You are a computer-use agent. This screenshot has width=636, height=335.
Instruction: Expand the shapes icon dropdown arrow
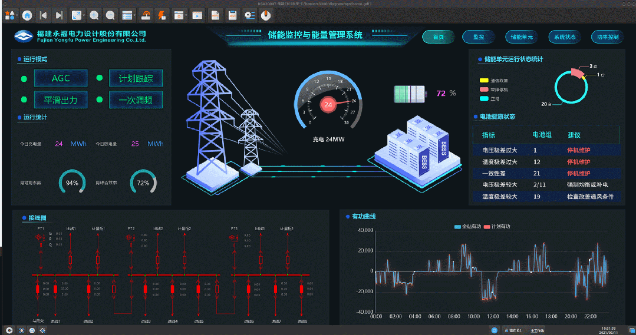point(16,15)
